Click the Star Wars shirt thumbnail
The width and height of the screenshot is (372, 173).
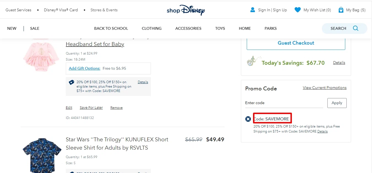pyautogui.click(x=42, y=155)
